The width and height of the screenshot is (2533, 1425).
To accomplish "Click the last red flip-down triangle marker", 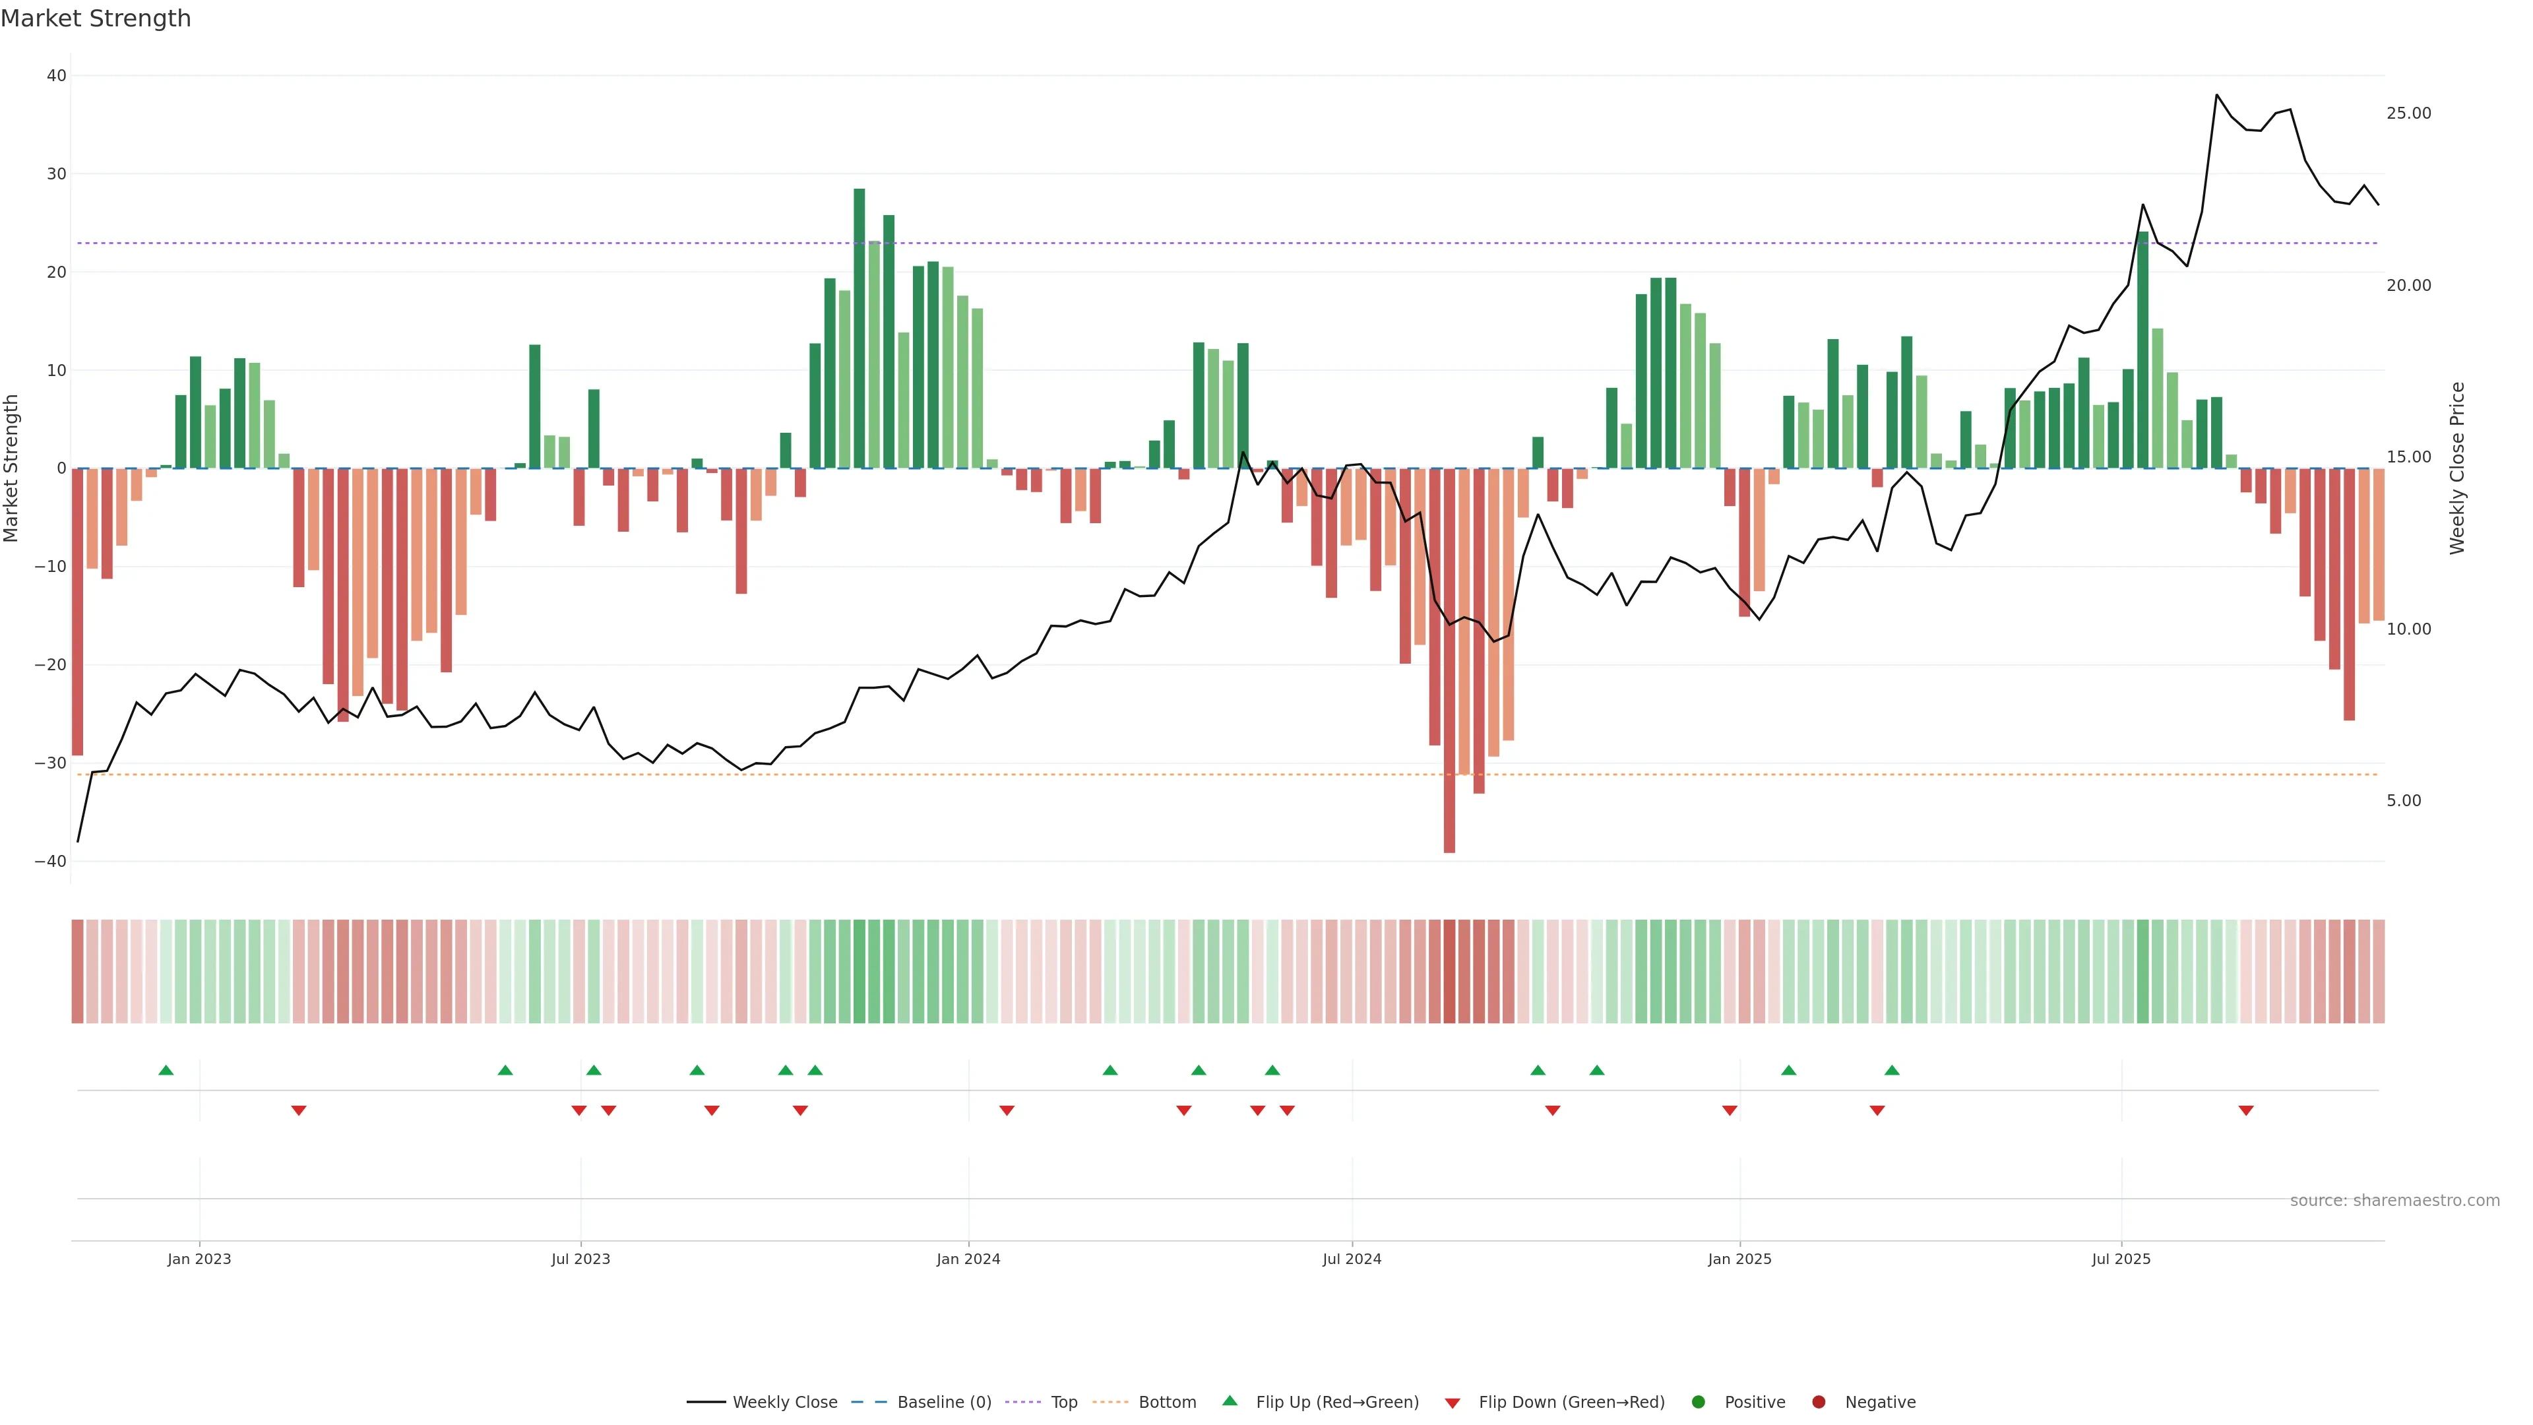I will coord(2246,1110).
